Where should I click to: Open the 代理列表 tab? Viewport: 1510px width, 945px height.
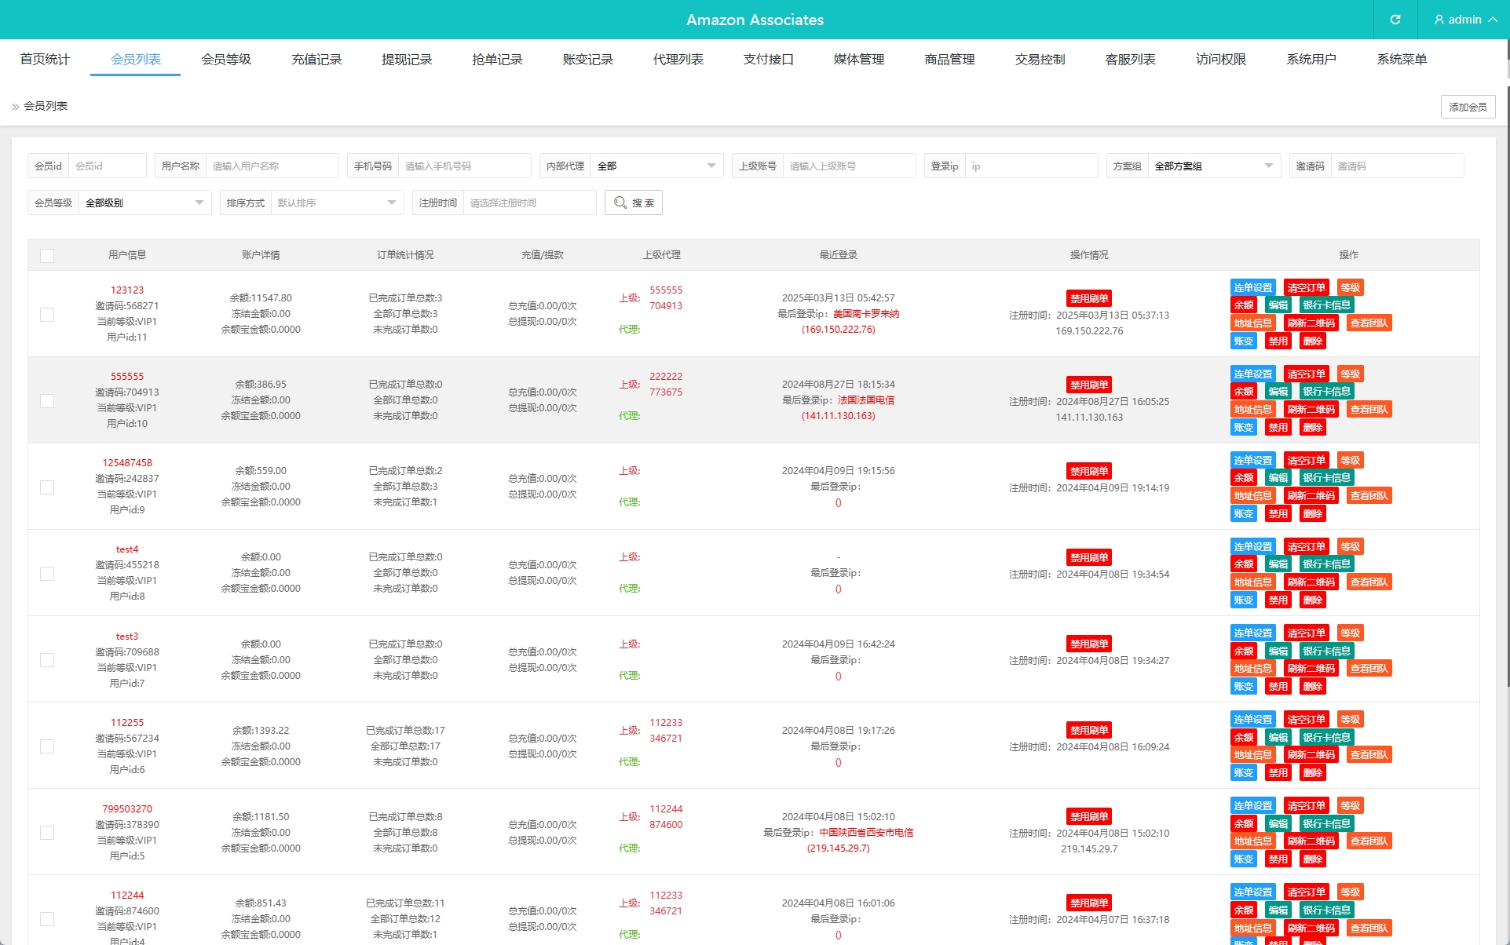[x=678, y=60]
